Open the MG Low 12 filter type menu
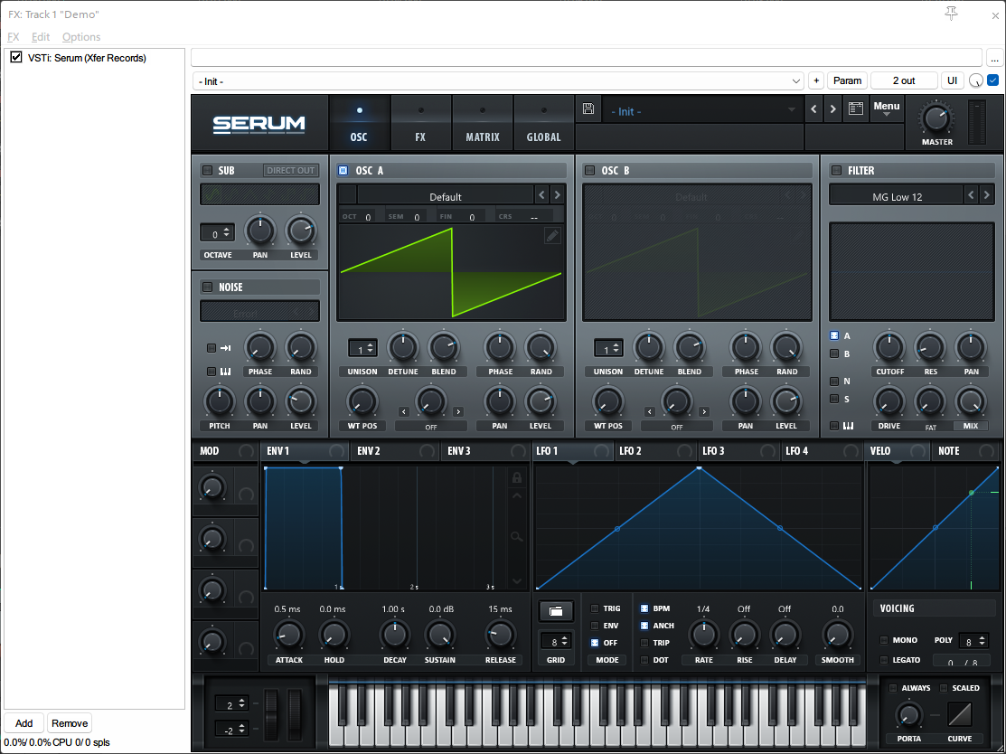 (897, 196)
